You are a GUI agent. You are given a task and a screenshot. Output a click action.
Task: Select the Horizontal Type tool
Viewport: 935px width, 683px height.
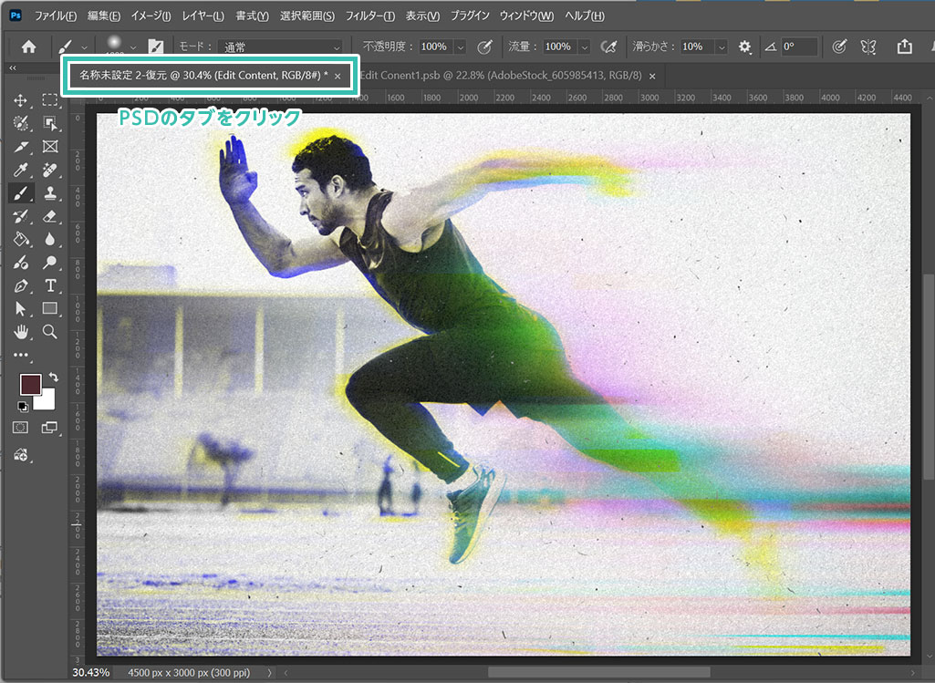[50, 285]
